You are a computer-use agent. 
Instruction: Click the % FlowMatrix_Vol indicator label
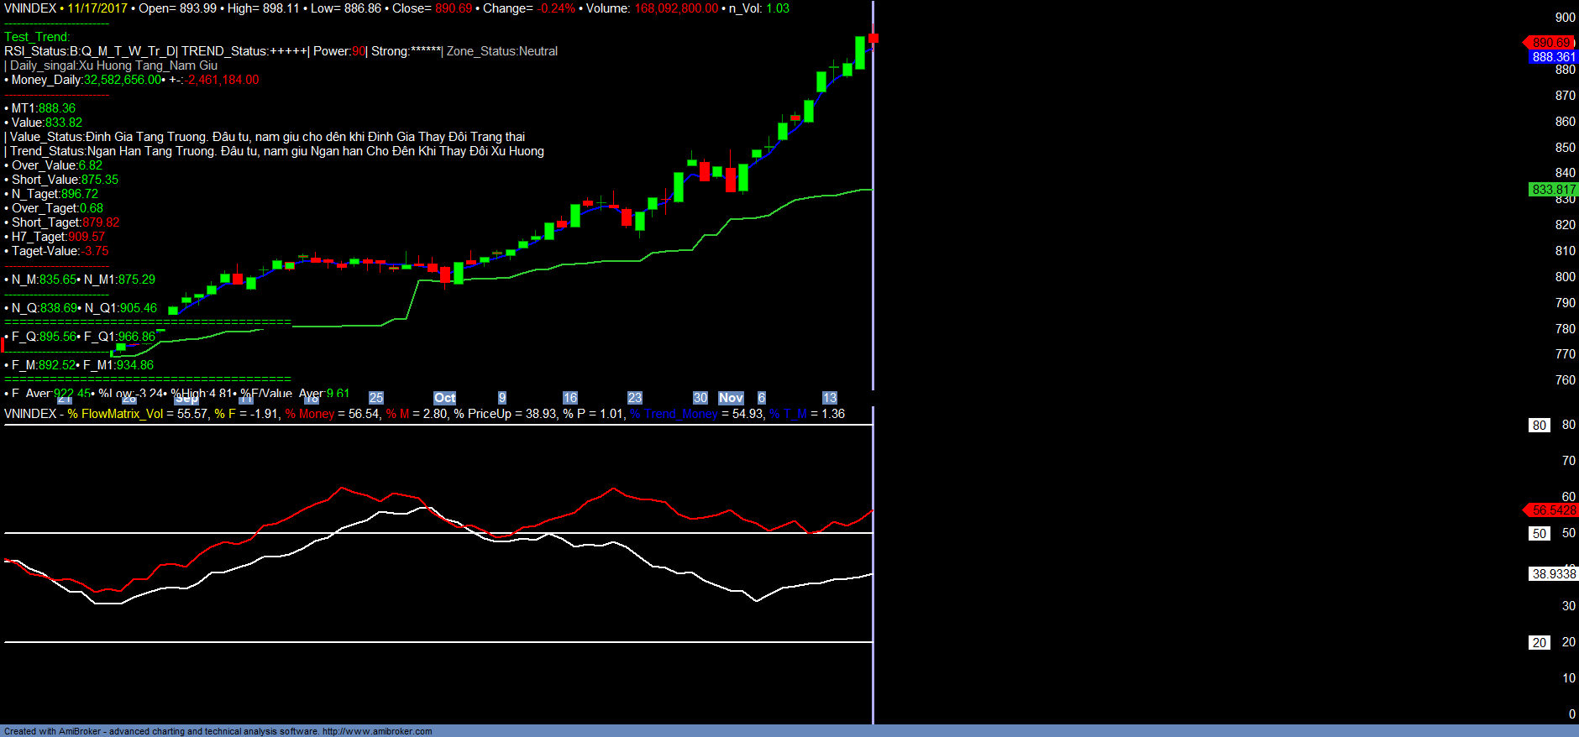pyautogui.click(x=116, y=414)
